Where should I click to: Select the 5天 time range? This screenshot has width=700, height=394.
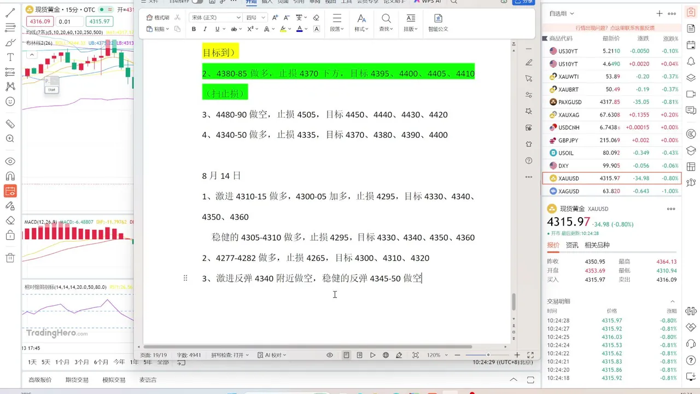[x=45, y=362]
